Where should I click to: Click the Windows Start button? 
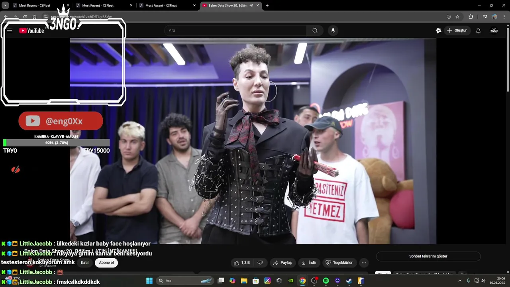[x=149, y=281]
